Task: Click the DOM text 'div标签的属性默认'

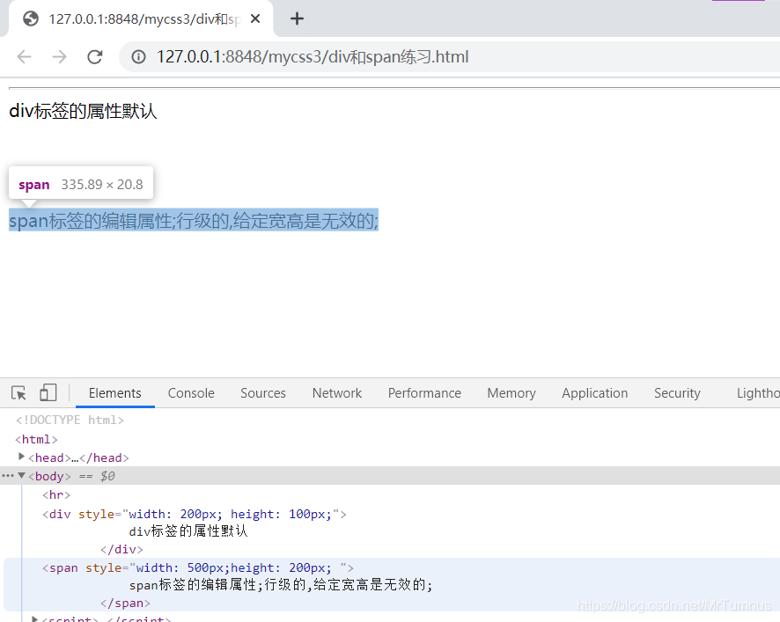Action: coord(188,531)
